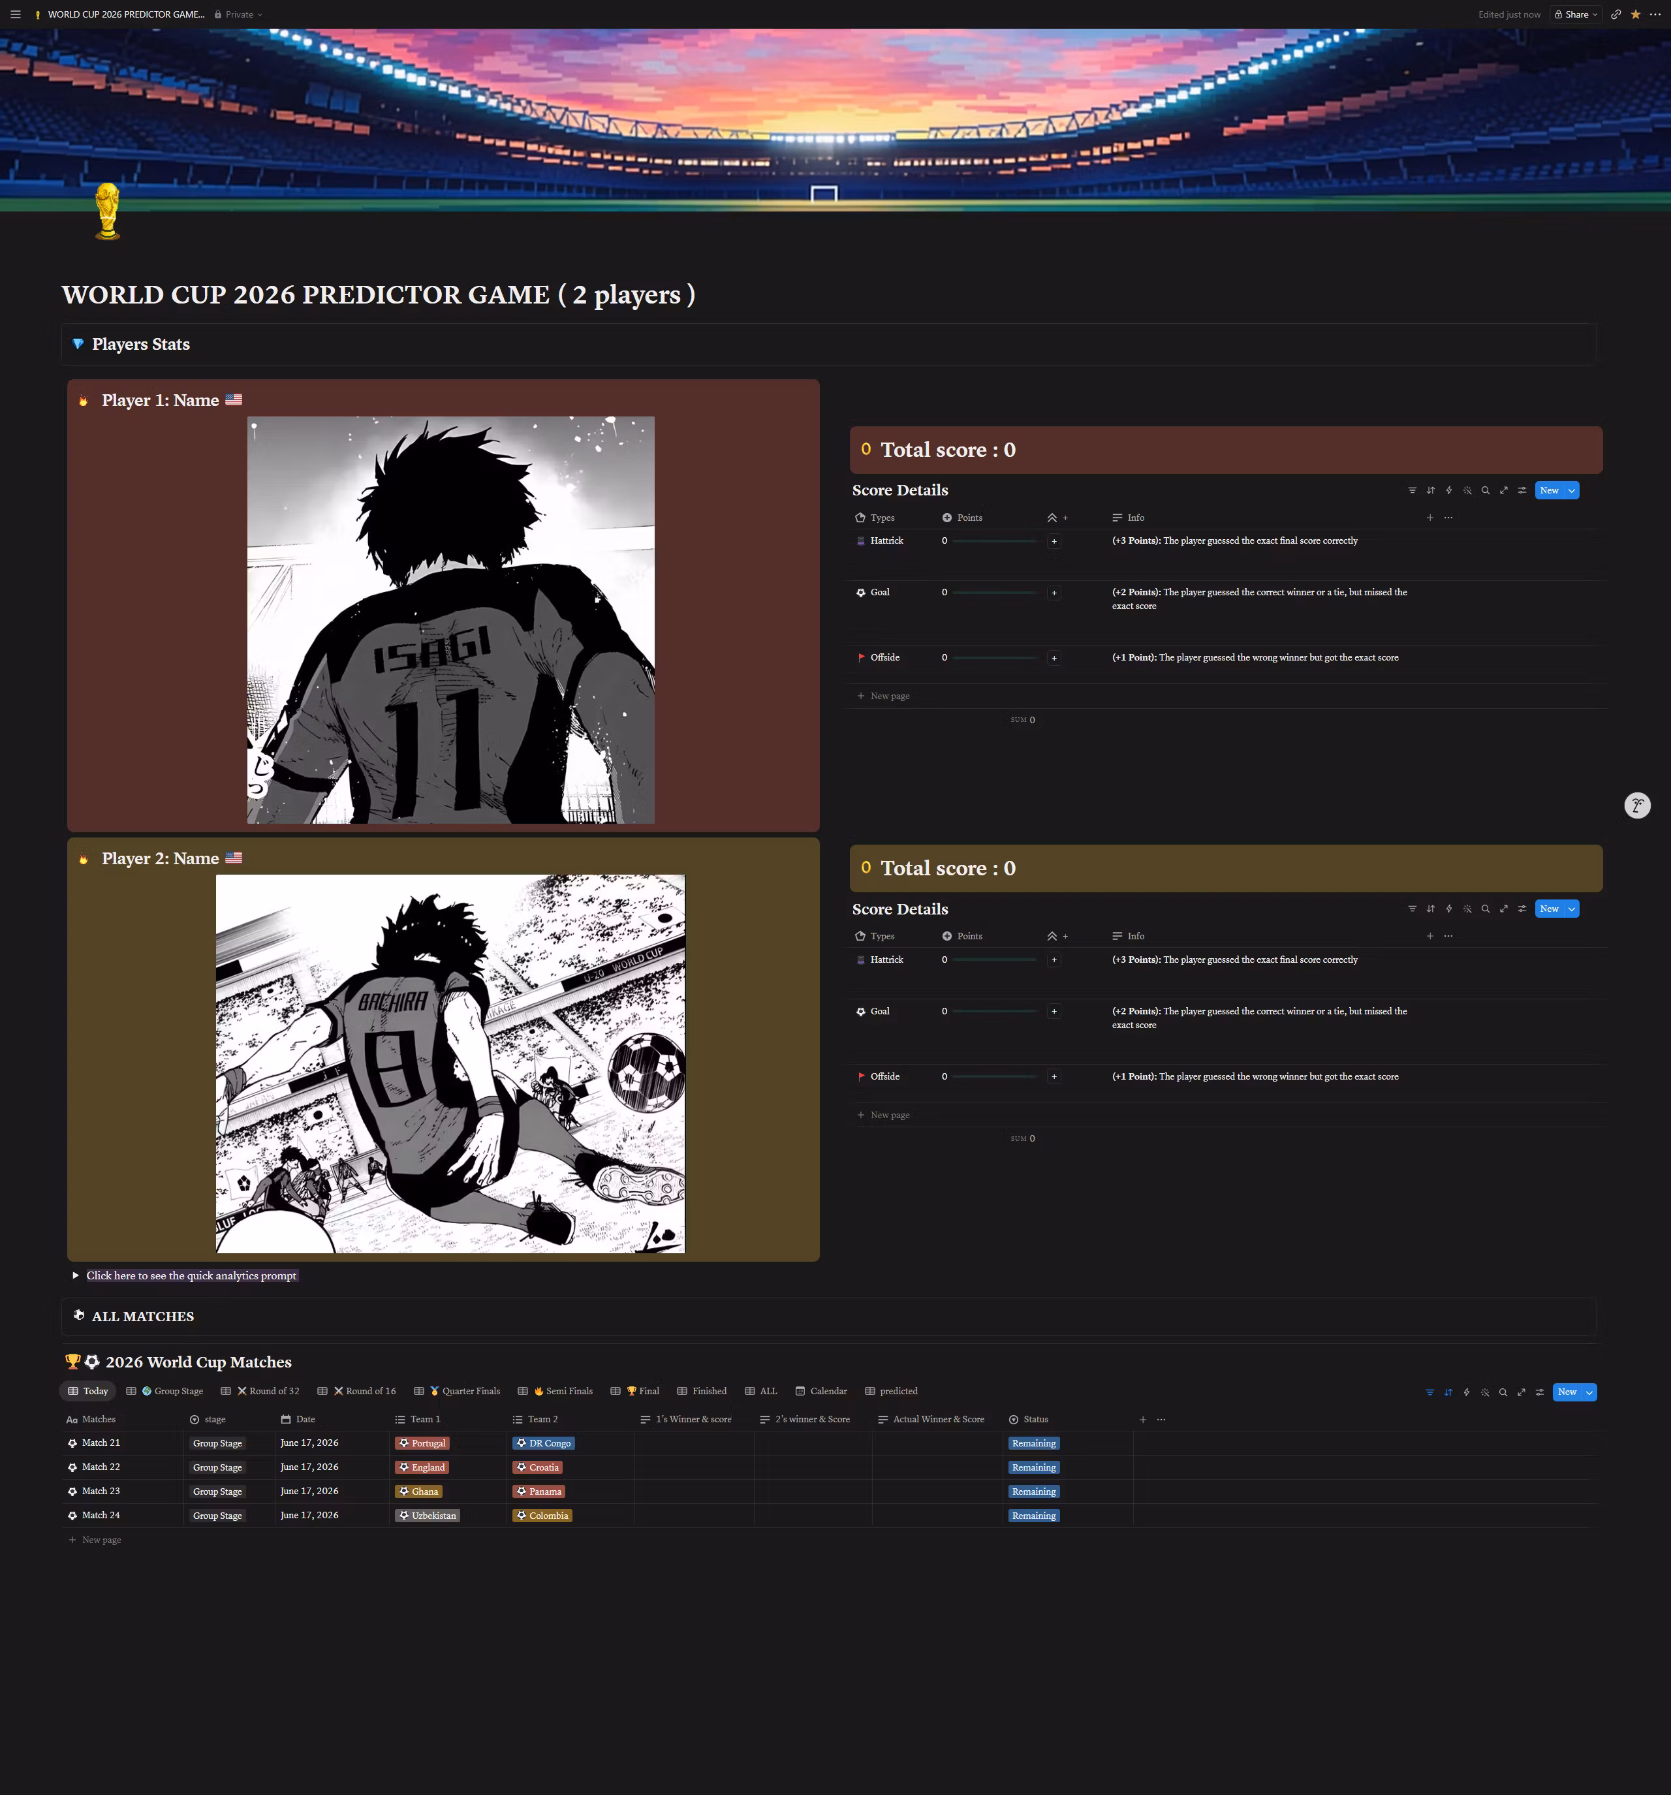
Task: Open the Match 21 row
Action: (x=101, y=1443)
